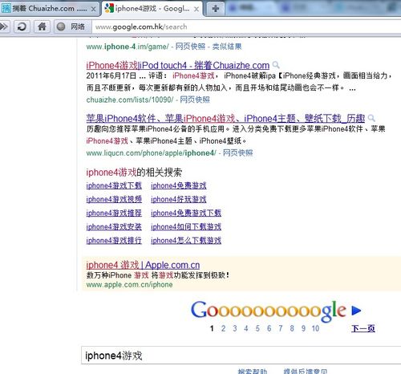Open 网页快照 for chuaizhe.com result
The image size is (401, 374).
pyautogui.click(x=195, y=100)
